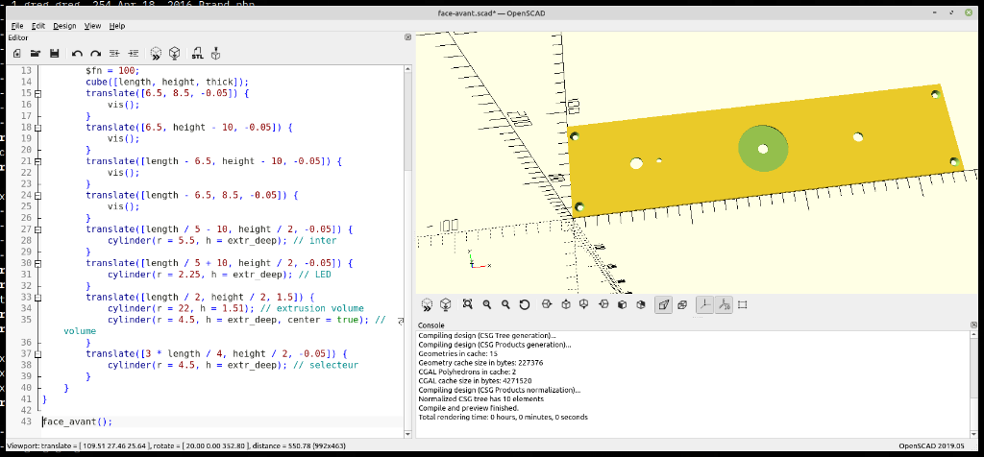Click the New file icon in editor toolbar

coord(17,53)
